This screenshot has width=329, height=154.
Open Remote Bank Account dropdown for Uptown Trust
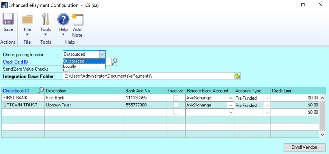pos(231,105)
